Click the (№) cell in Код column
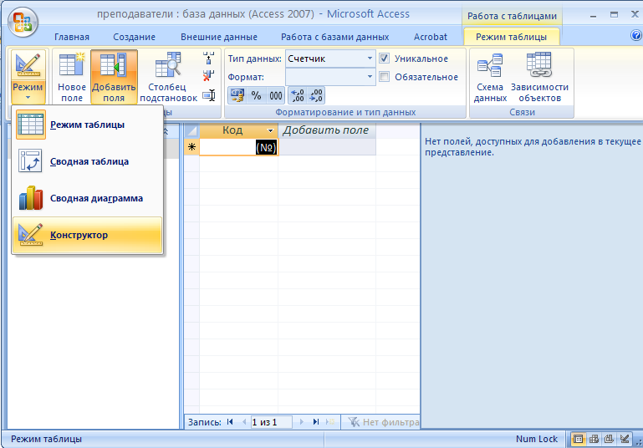Viewport: 643px width, 448px height. [238, 147]
